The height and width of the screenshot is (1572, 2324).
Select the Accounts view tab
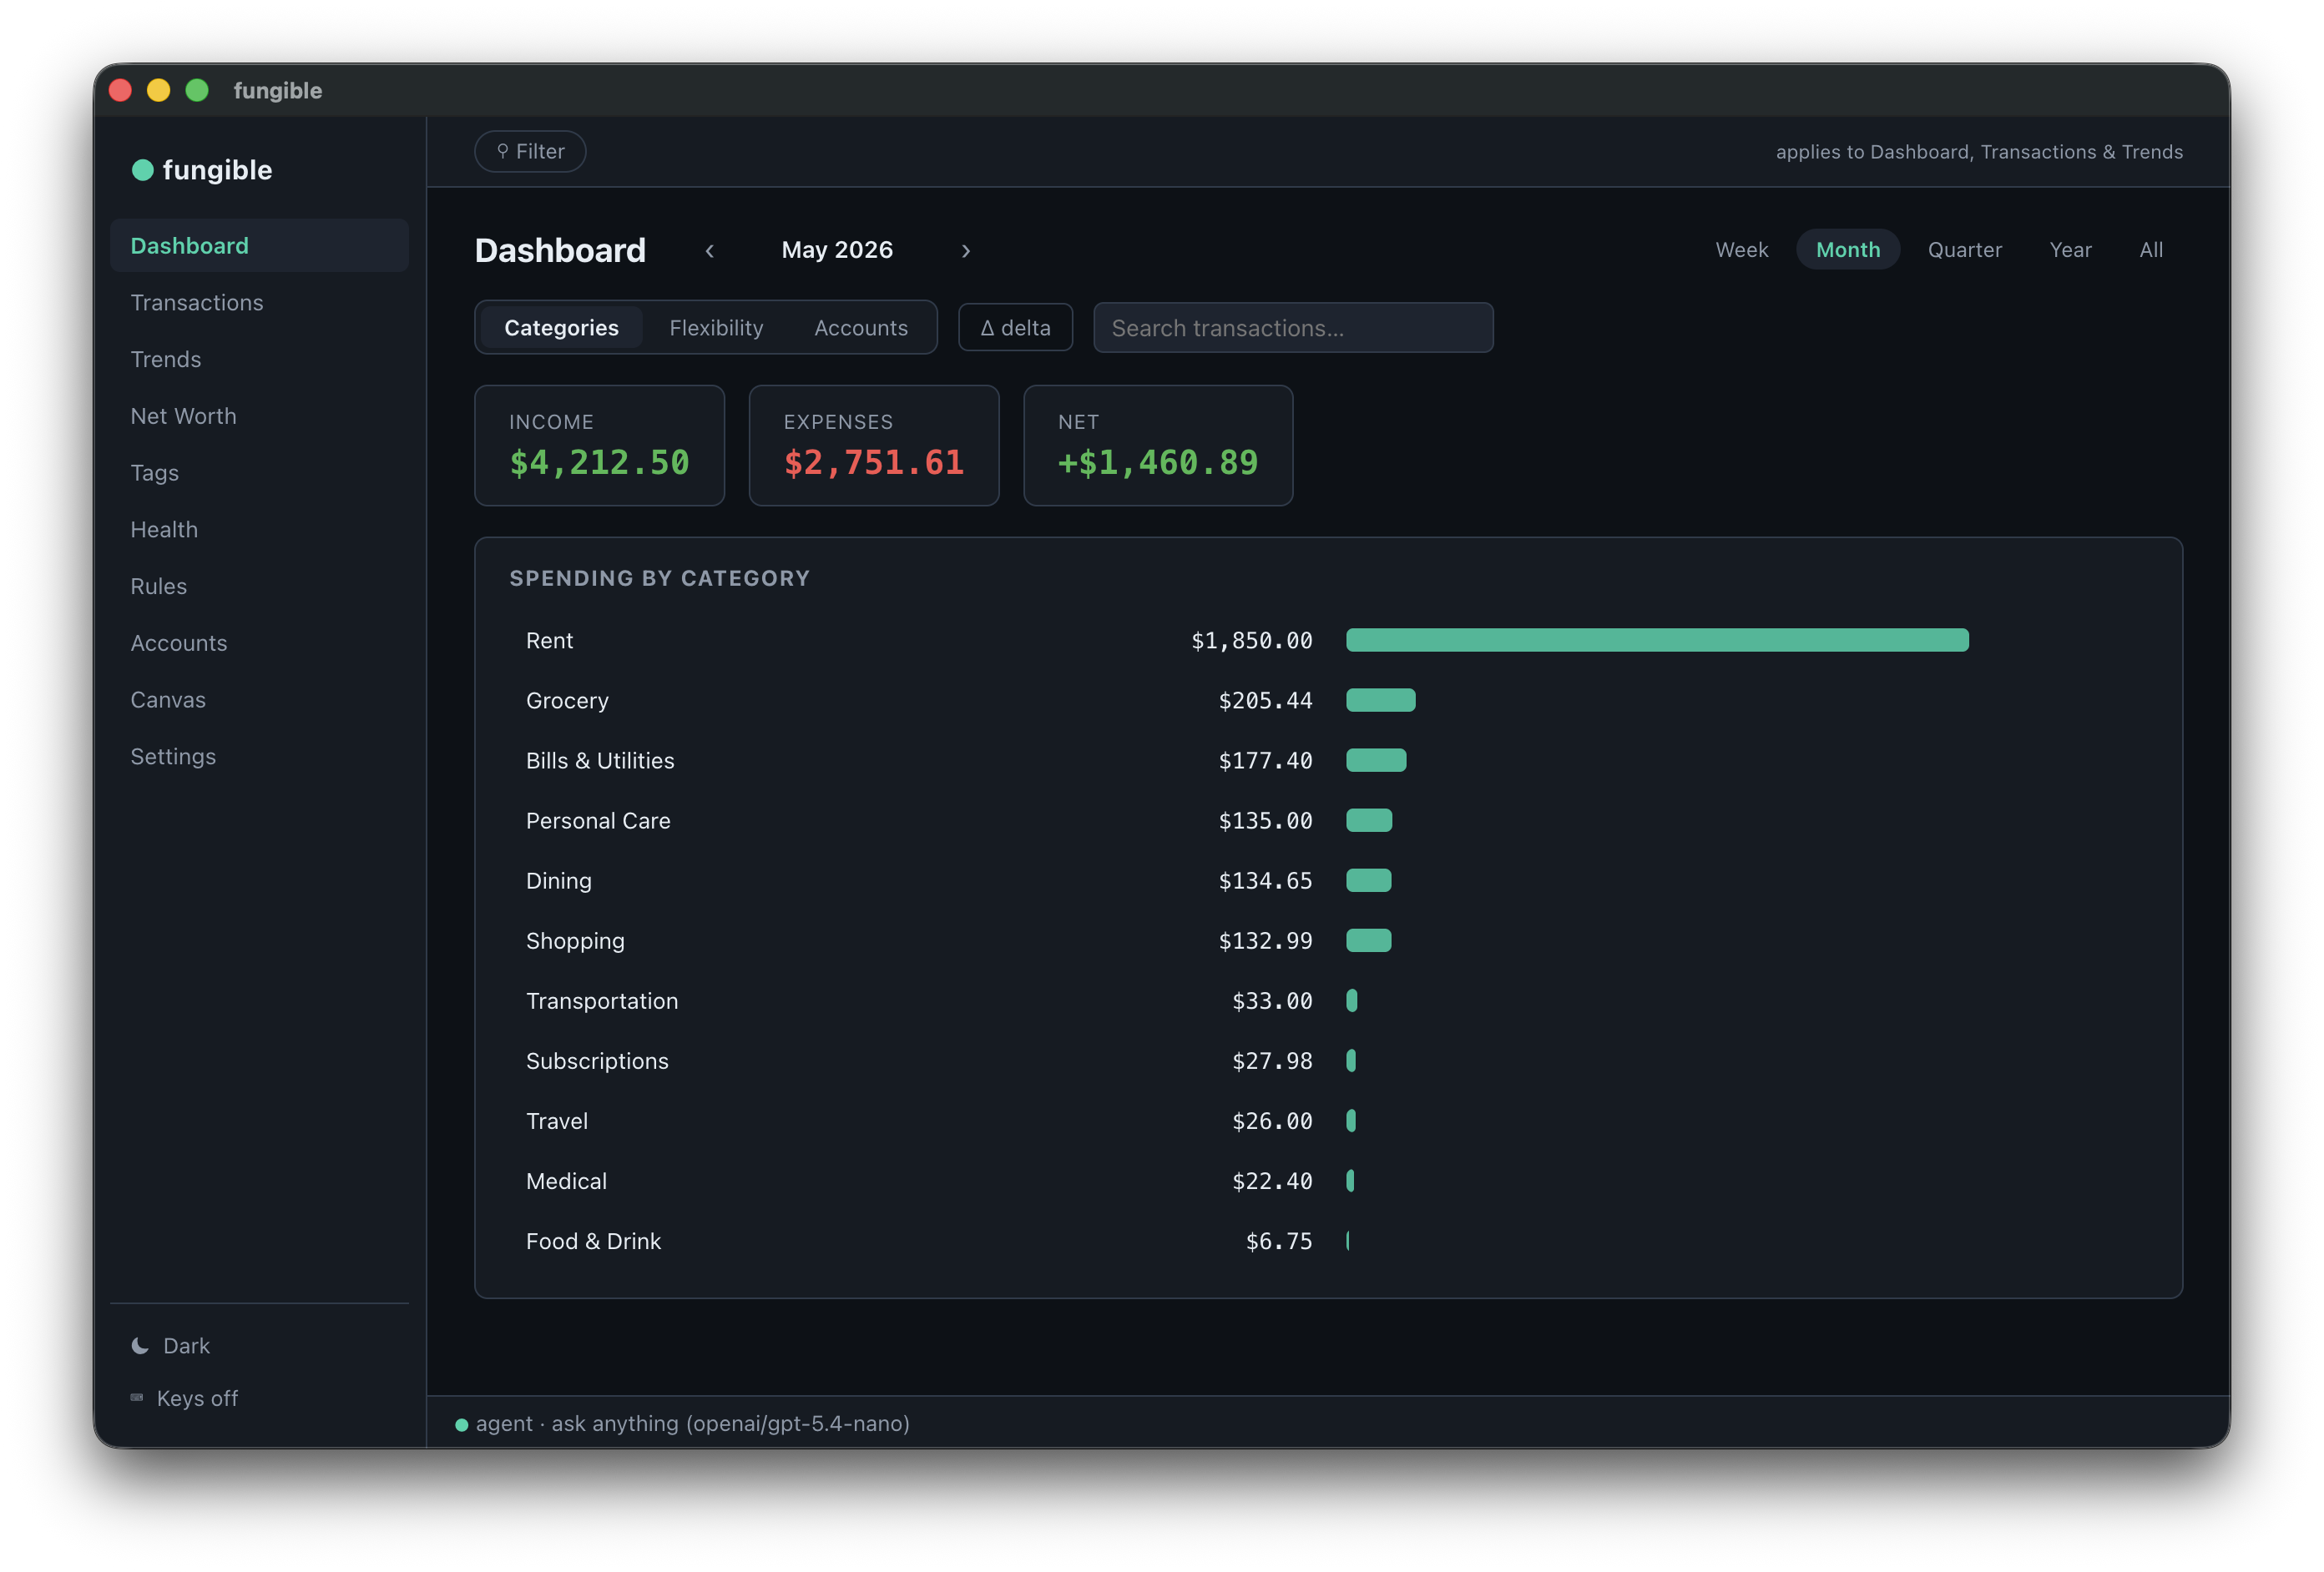coord(861,328)
